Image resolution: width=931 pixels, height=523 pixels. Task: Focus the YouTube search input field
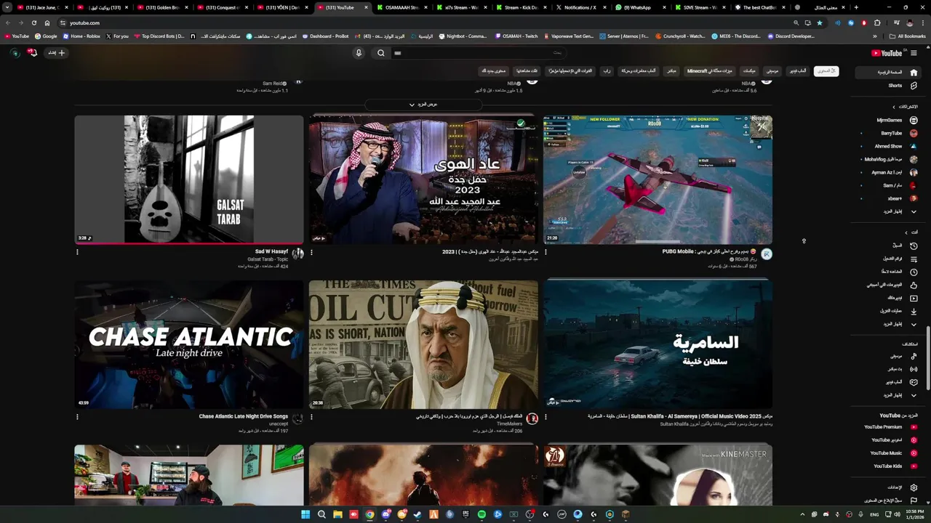[480, 53]
